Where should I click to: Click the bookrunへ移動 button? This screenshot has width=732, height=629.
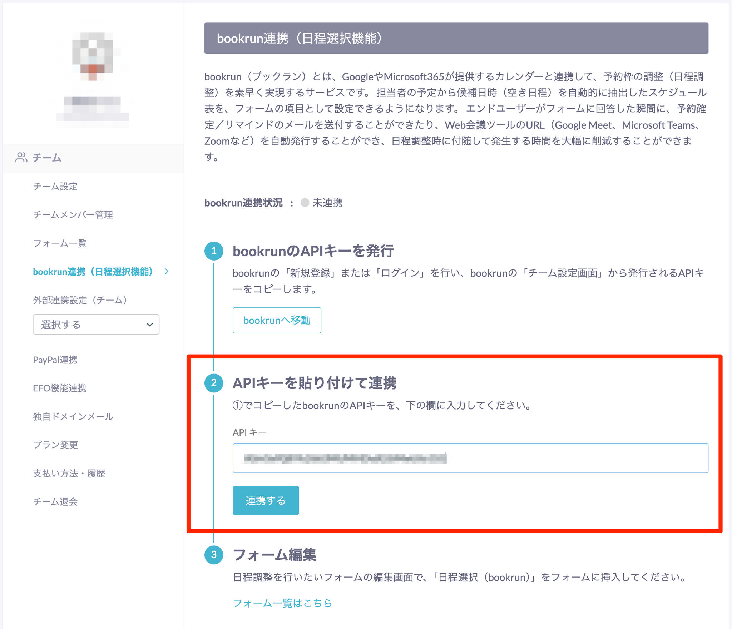pyautogui.click(x=277, y=320)
